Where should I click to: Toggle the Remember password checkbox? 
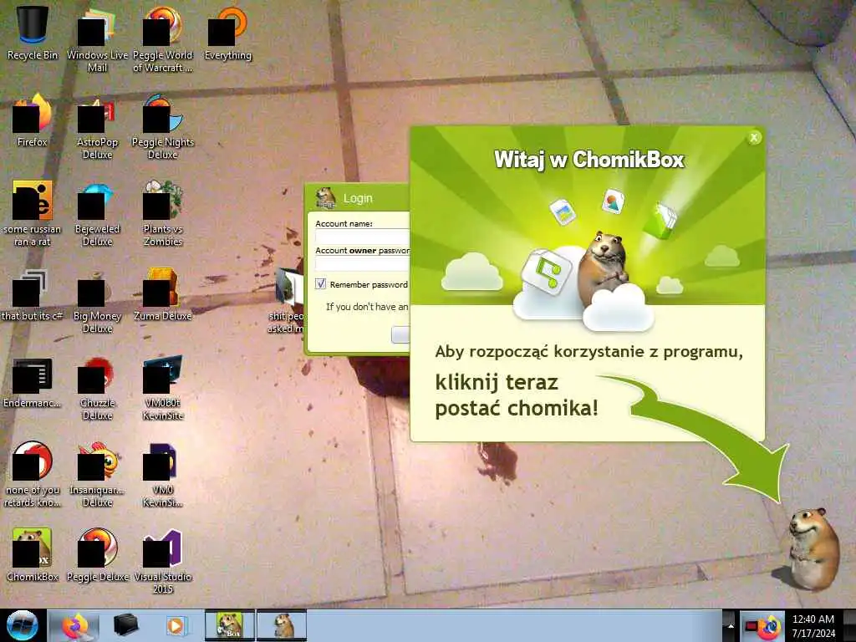[320, 284]
